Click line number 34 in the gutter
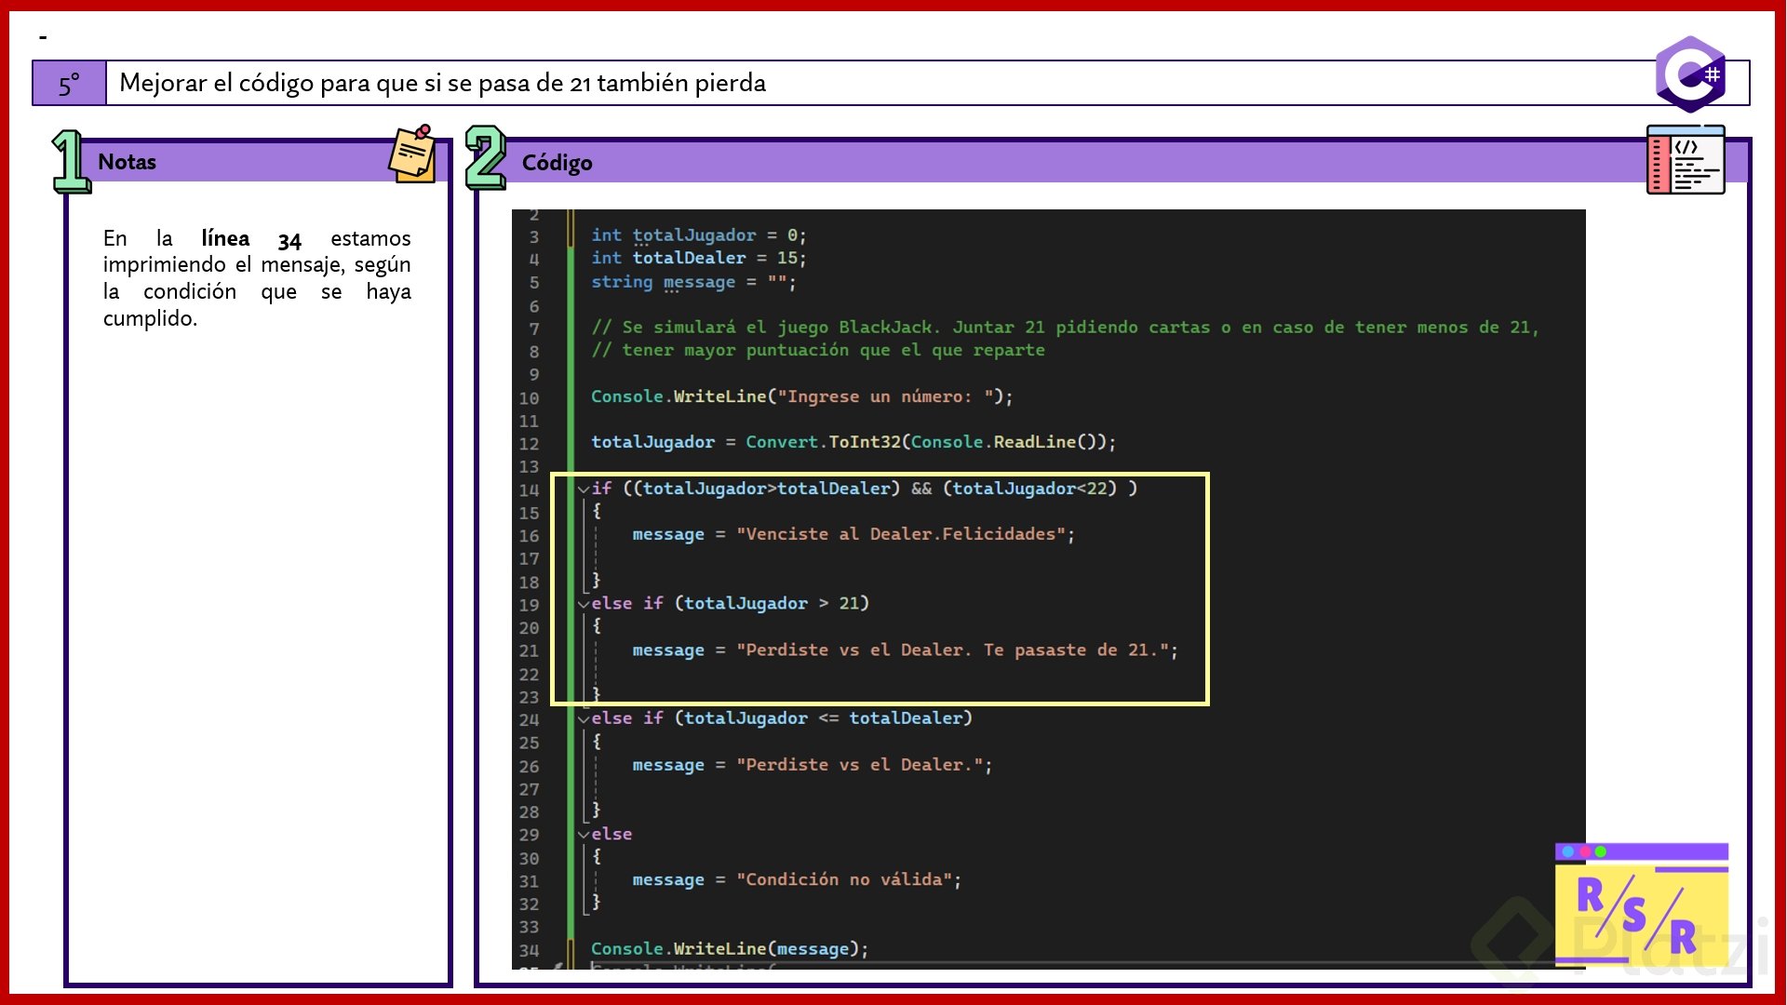This screenshot has width=1787, height=1005. point(529,950)
